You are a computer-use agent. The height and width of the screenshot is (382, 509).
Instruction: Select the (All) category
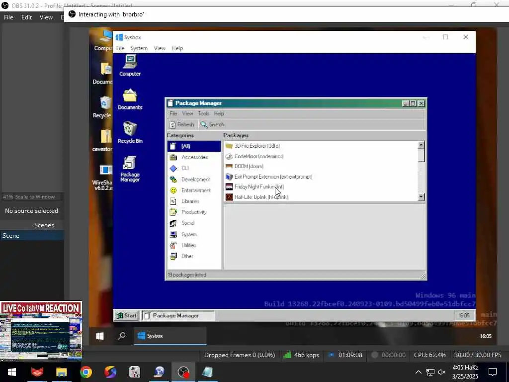[x=194, y=146]
